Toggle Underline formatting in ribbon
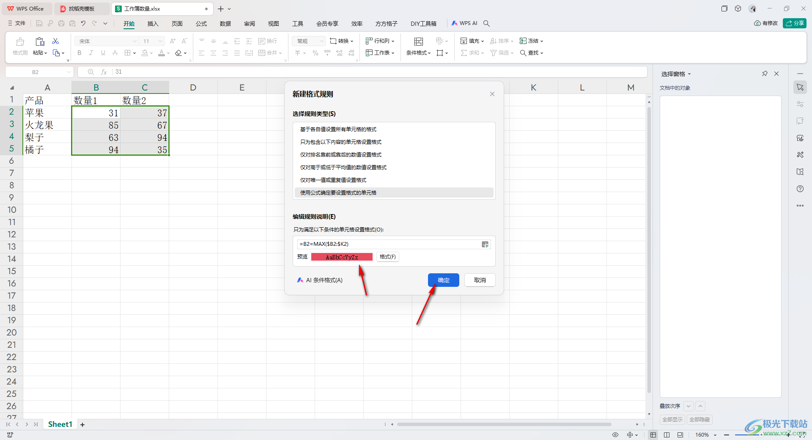 tap(103, 53)
